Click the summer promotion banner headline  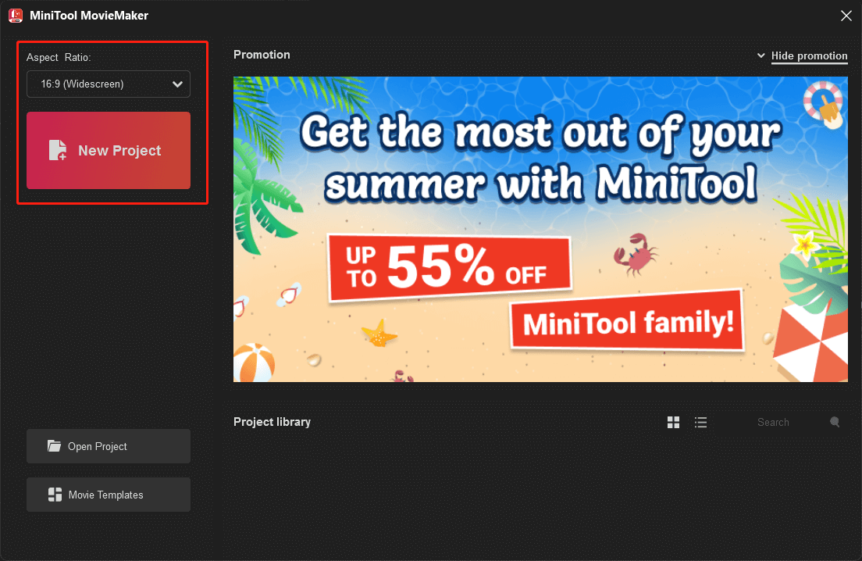click(540, 159)
